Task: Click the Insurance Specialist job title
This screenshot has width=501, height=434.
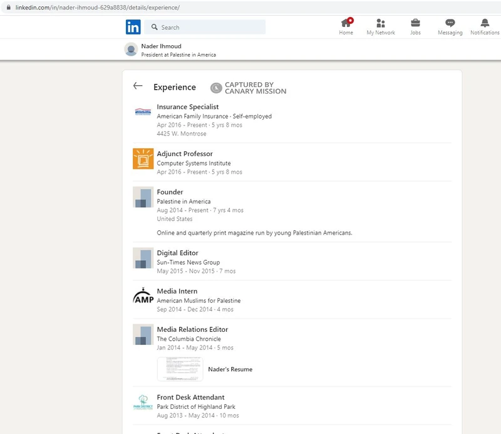Action: (x=187, y=107)
